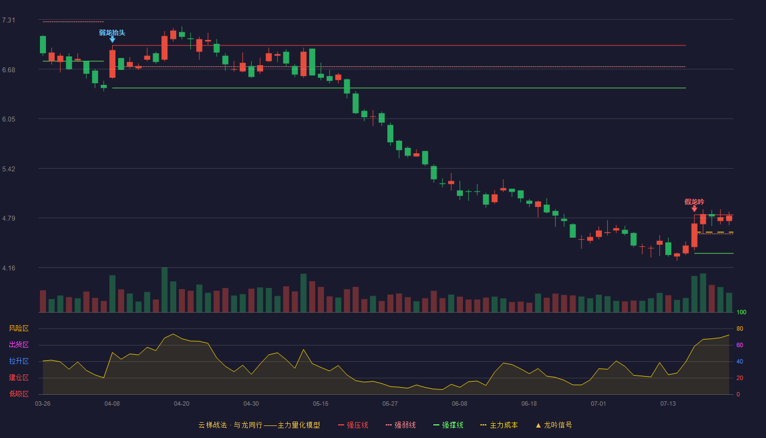
Task: Click the 04-20 date label
Action: (x=182, y=404)
